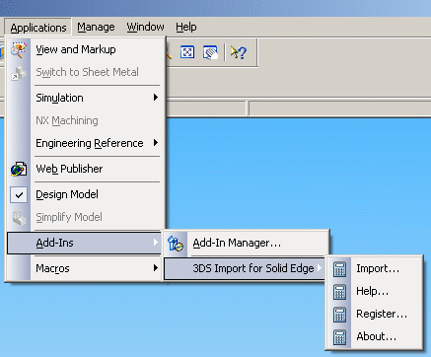Viewport: 431px width, 357px height.
Task: Click the Macros submenu arrow
Action: (x=156, y=268)
